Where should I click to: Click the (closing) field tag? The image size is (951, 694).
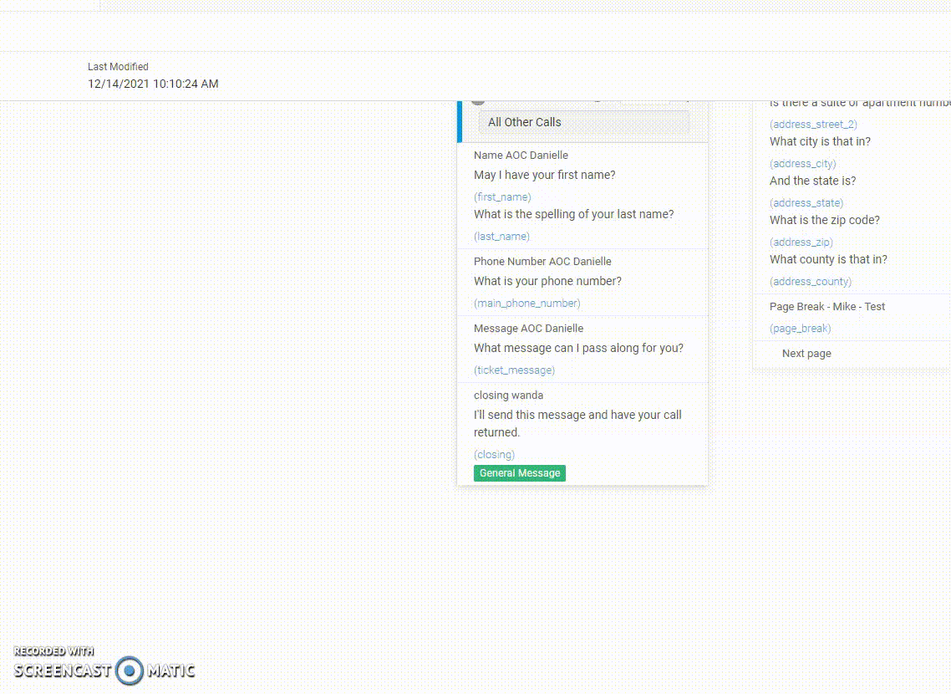point(494,455)
